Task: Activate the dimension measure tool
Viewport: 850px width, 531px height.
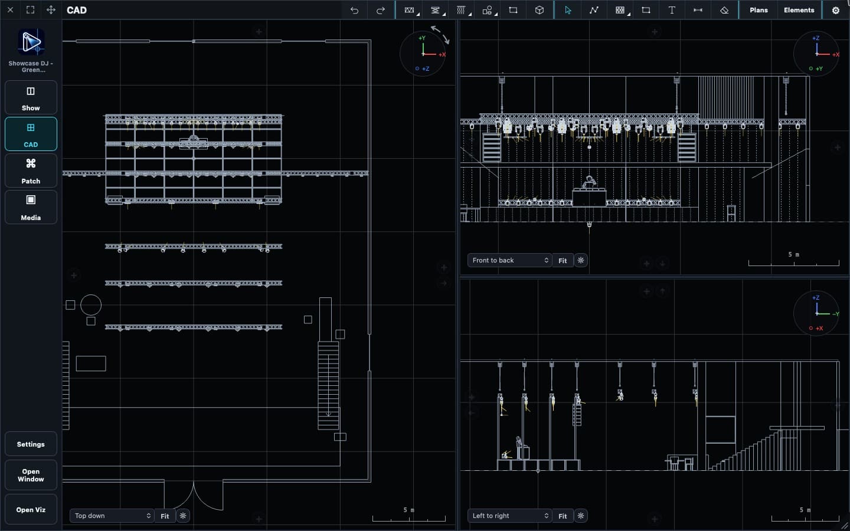Action: coord(698,10)
